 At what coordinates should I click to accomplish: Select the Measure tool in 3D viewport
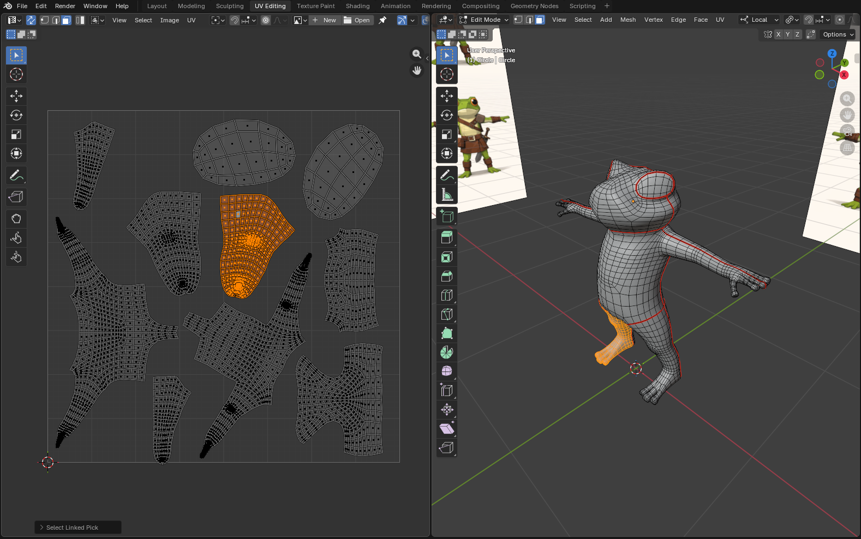point(446,195)
